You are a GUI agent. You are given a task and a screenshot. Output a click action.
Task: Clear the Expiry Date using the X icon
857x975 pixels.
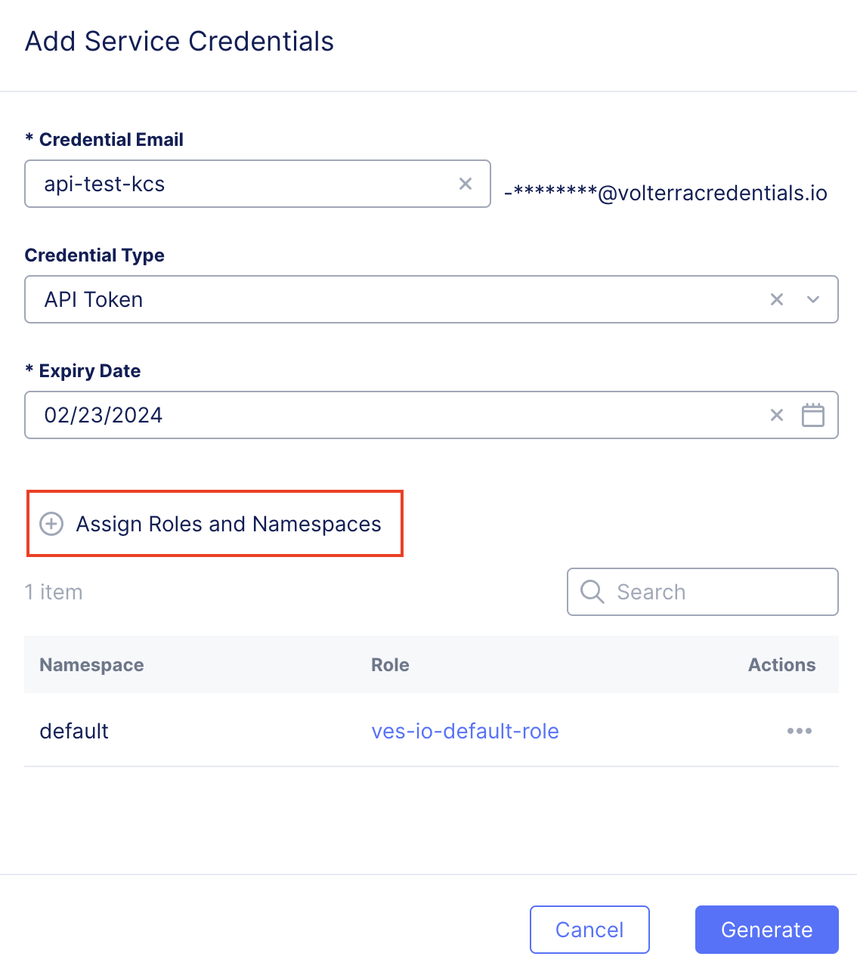[x=777, y=415]
